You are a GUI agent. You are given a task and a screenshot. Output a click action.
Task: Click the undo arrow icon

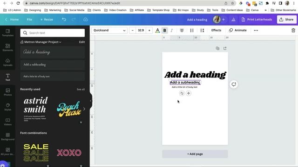pyautogui.click(x=64, y=19)
